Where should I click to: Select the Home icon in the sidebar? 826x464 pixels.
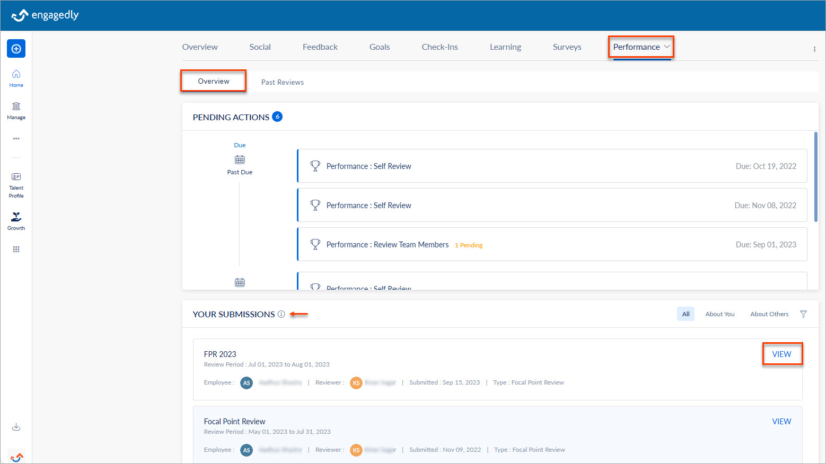16,78
